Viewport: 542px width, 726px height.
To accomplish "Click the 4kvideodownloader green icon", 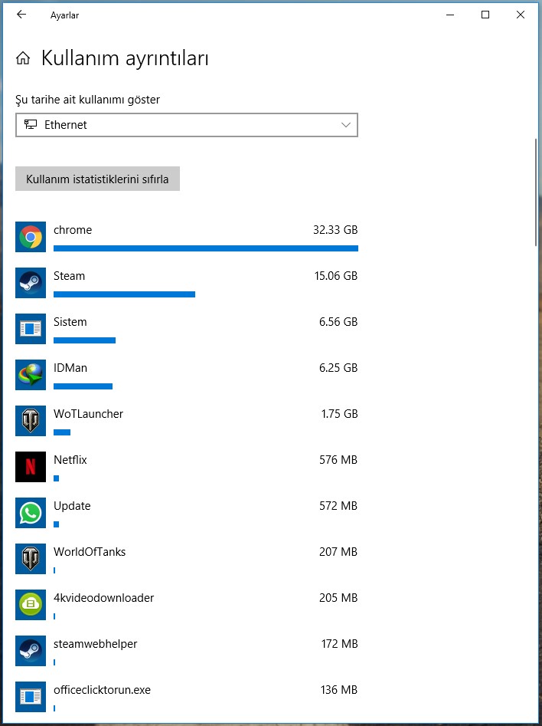I will [x=31, y=606].
